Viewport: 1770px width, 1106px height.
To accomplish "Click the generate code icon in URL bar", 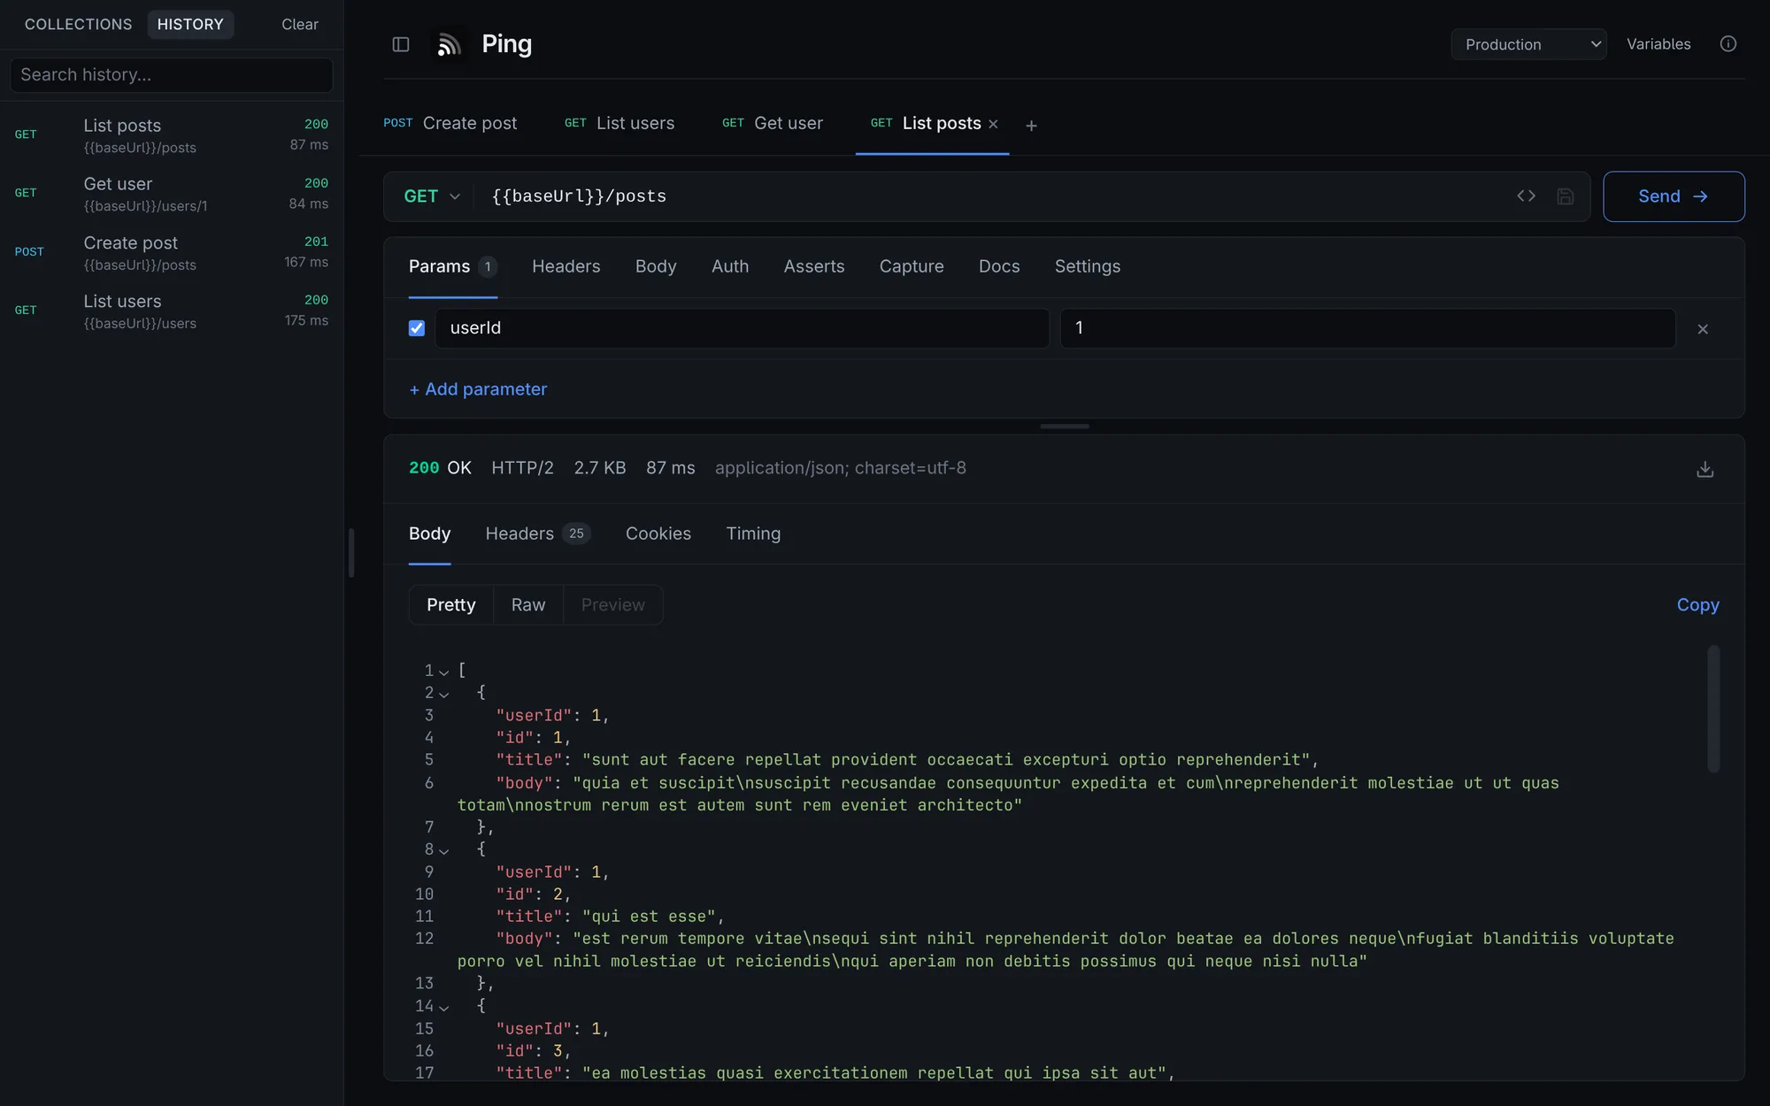I will (x=1526, y=196).
